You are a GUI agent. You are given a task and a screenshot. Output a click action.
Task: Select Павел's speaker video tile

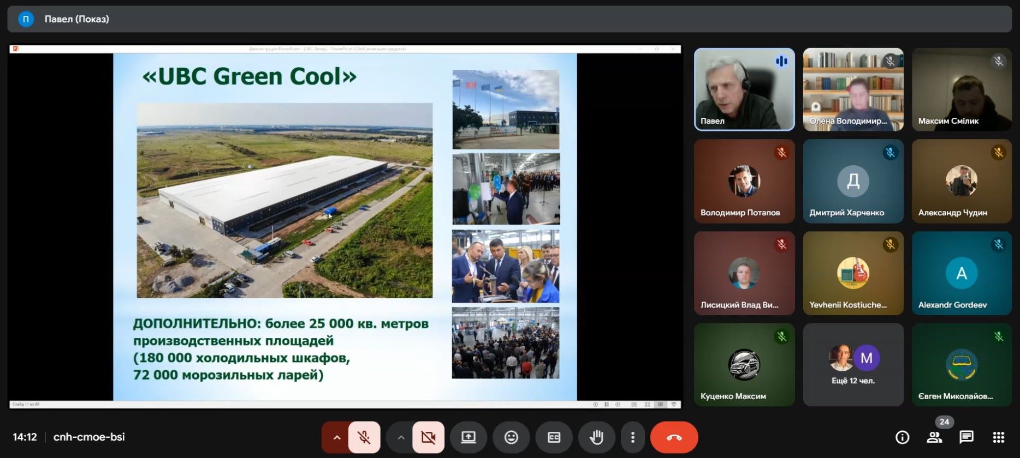click(x=744, y=89)
